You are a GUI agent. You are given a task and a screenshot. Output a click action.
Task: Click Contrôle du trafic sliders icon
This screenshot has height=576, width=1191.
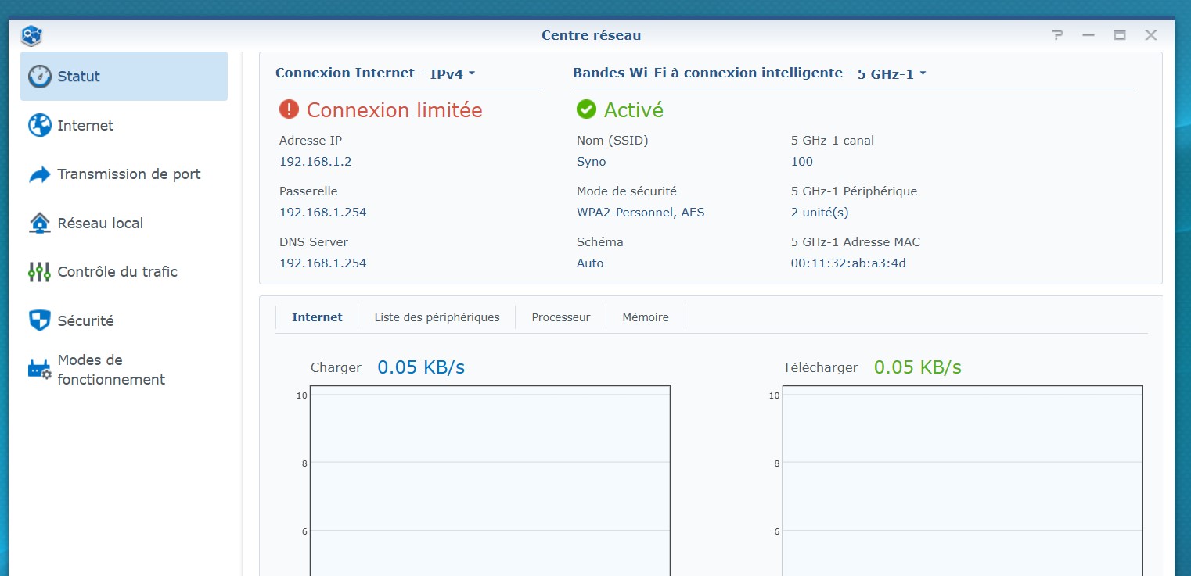(39, 272)
